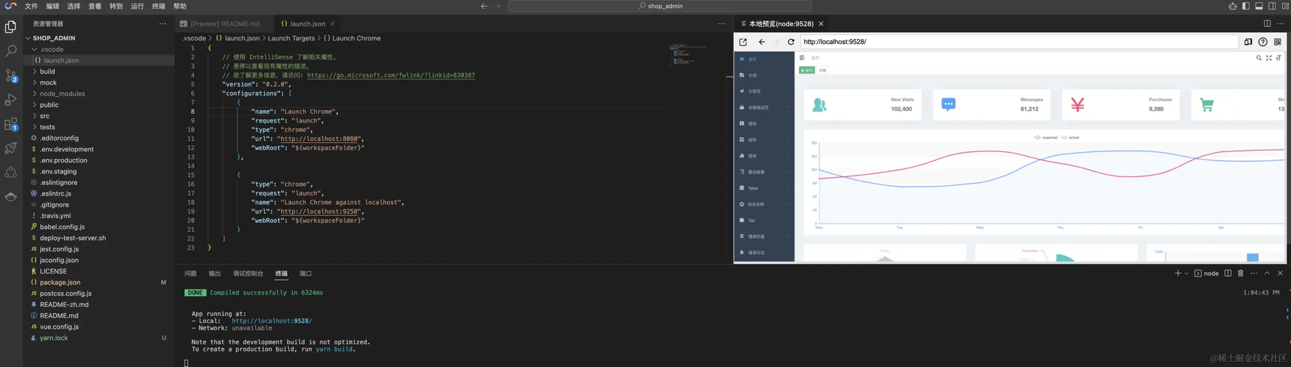Toggle the 'actual' series in chart legend

[x=1070, y=137]
